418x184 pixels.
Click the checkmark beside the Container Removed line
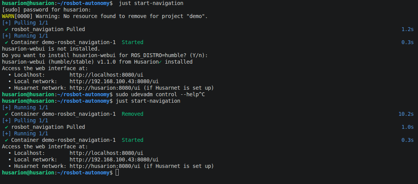click(x=7, y=114)
